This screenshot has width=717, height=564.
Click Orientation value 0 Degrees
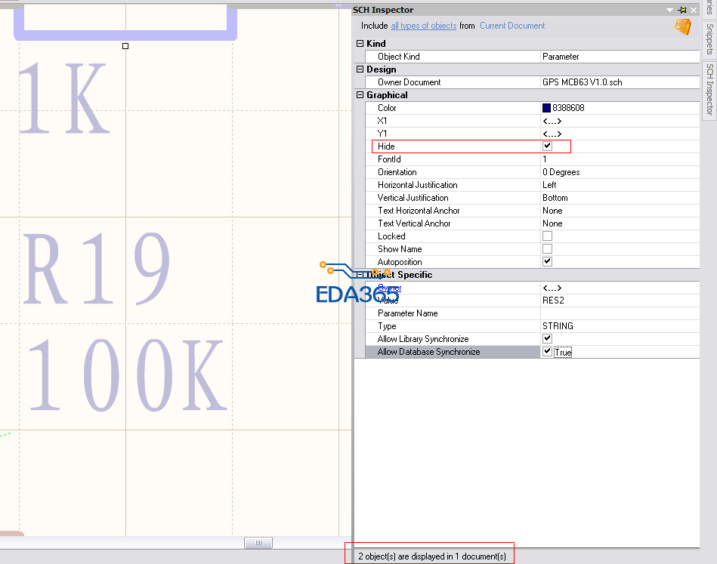(x=620, y=172)
